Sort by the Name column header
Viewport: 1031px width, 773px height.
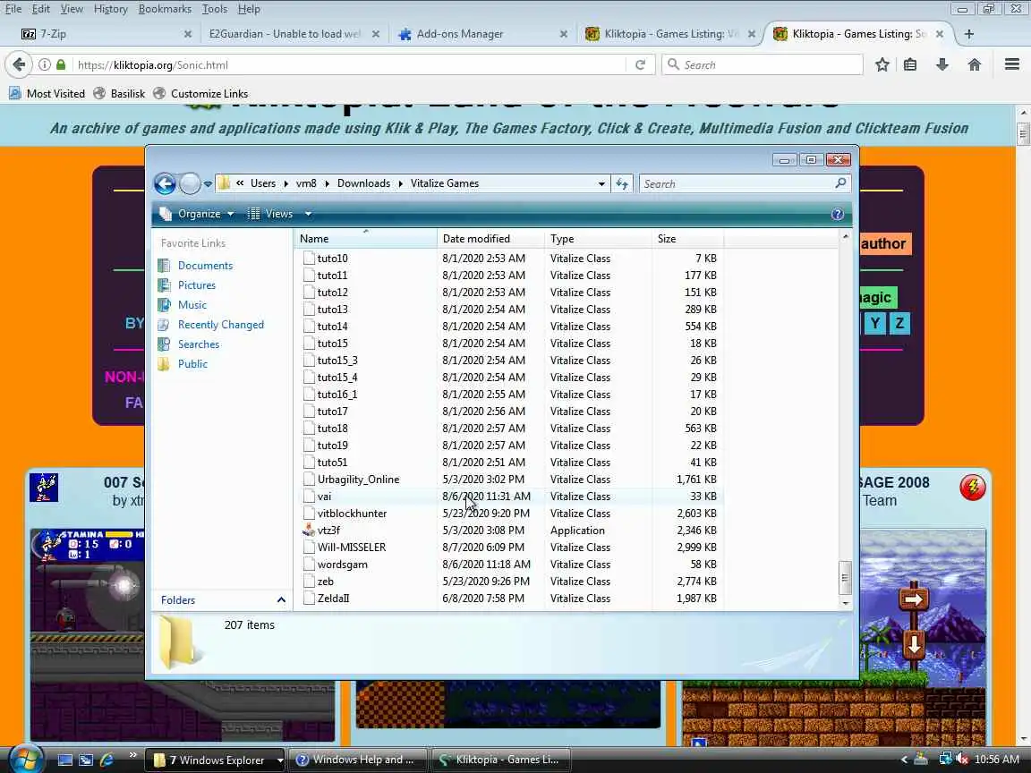point(365,239)
